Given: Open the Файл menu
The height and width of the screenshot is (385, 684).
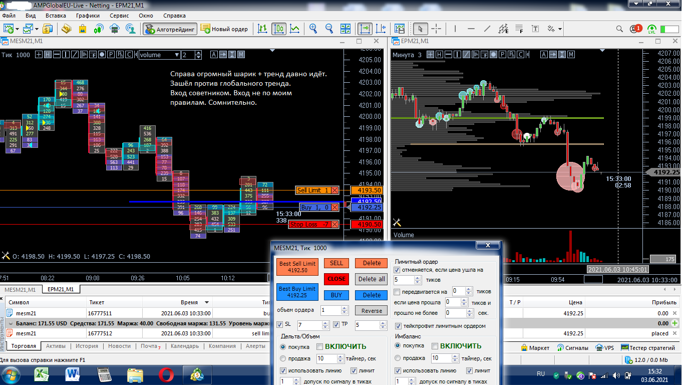Looking at the screenshot, I should point(9,16).
